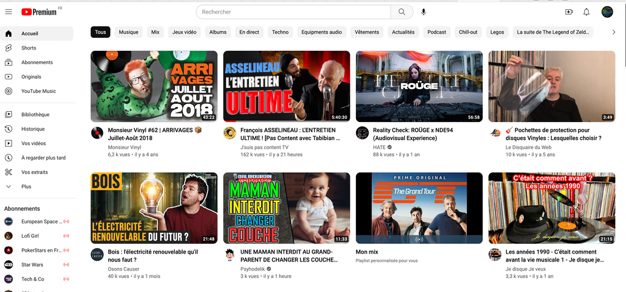Open the Monsieur Vinyl channel link
626x292 pixels.
[124, 147]
